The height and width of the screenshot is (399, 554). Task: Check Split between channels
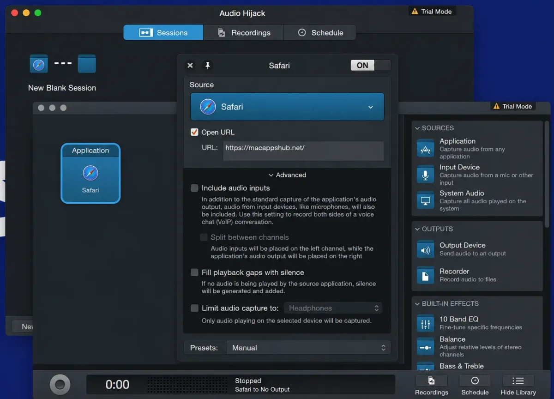[204, 237]
